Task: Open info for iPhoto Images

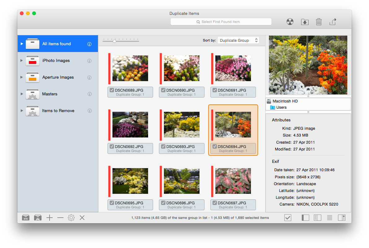Action: click(90, 61)
